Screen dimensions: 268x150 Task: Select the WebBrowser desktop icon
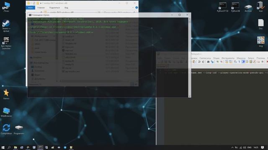[x=6, y=112]
